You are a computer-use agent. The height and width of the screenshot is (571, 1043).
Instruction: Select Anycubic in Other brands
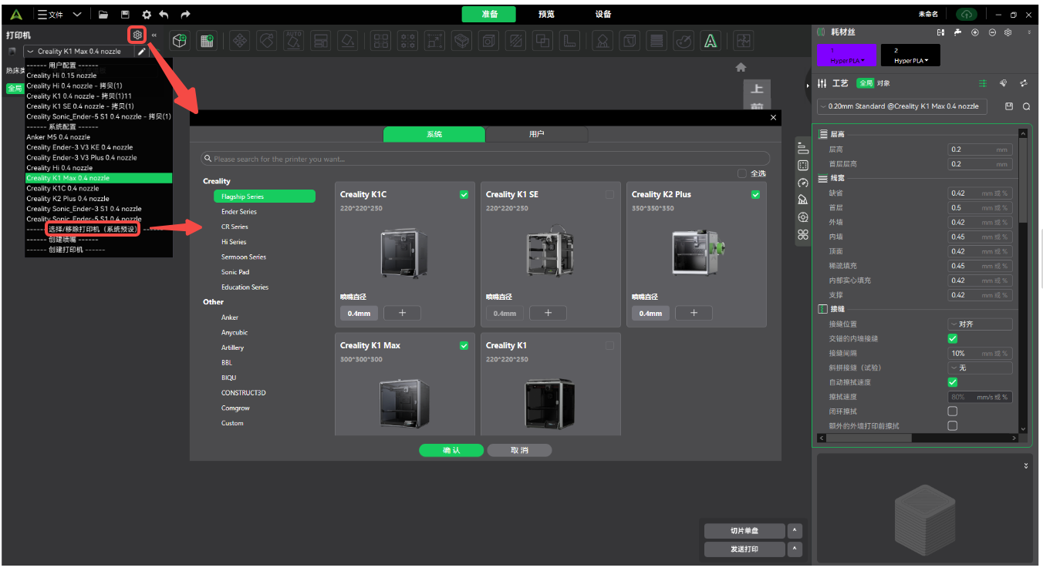pos(235,333)
